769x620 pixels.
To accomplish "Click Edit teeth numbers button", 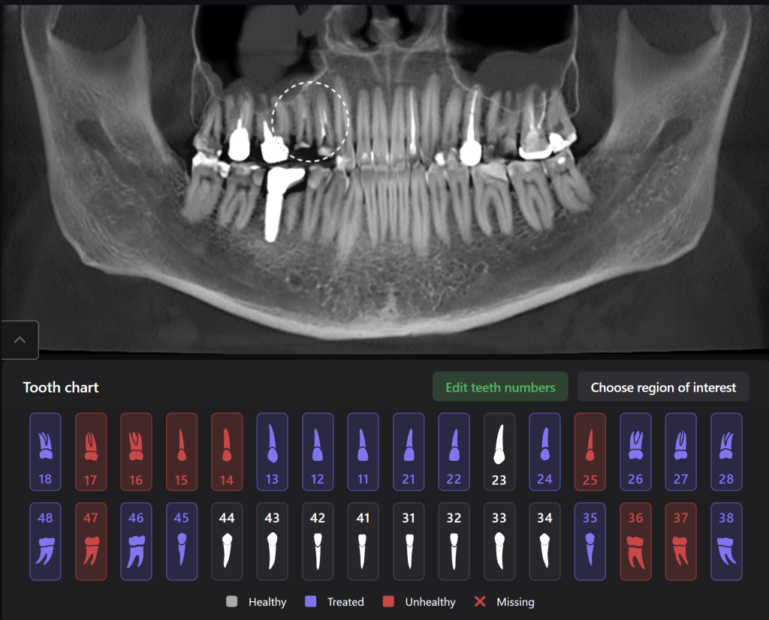I will coord(500,387).
